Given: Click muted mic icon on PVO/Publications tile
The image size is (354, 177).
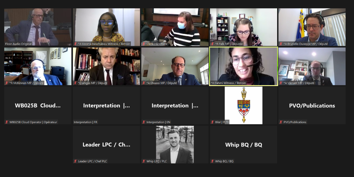Looking at the screenshot, I should pyautogui.click(x=281, y=122).
